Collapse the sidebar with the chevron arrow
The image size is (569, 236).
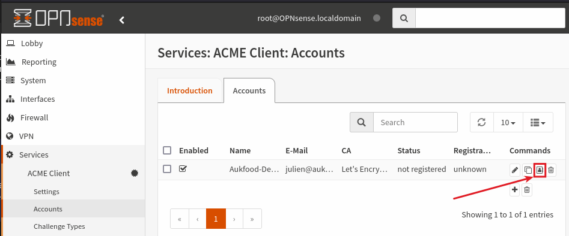[x=122, y=20]
